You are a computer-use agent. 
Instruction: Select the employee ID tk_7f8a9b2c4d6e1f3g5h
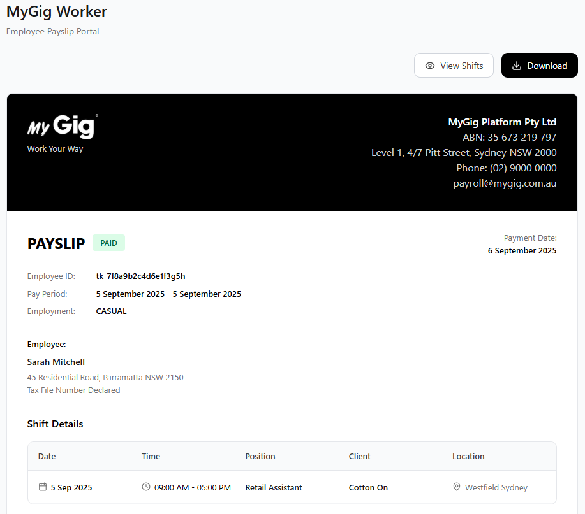click(140, 276)
